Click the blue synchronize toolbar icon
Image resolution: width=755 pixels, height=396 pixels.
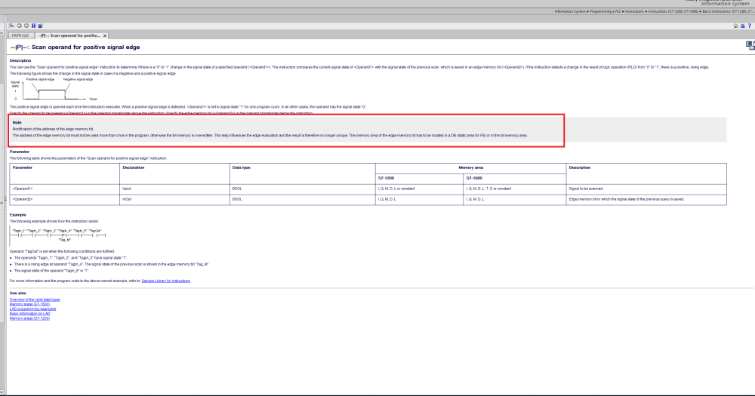[32, 26]
